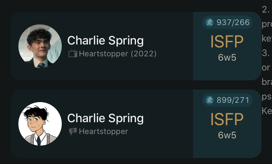Click the 6w5 enneagram in the bottom card
Image resolution: width=272 pixels, height=164 pixels.
pos(227,135)
